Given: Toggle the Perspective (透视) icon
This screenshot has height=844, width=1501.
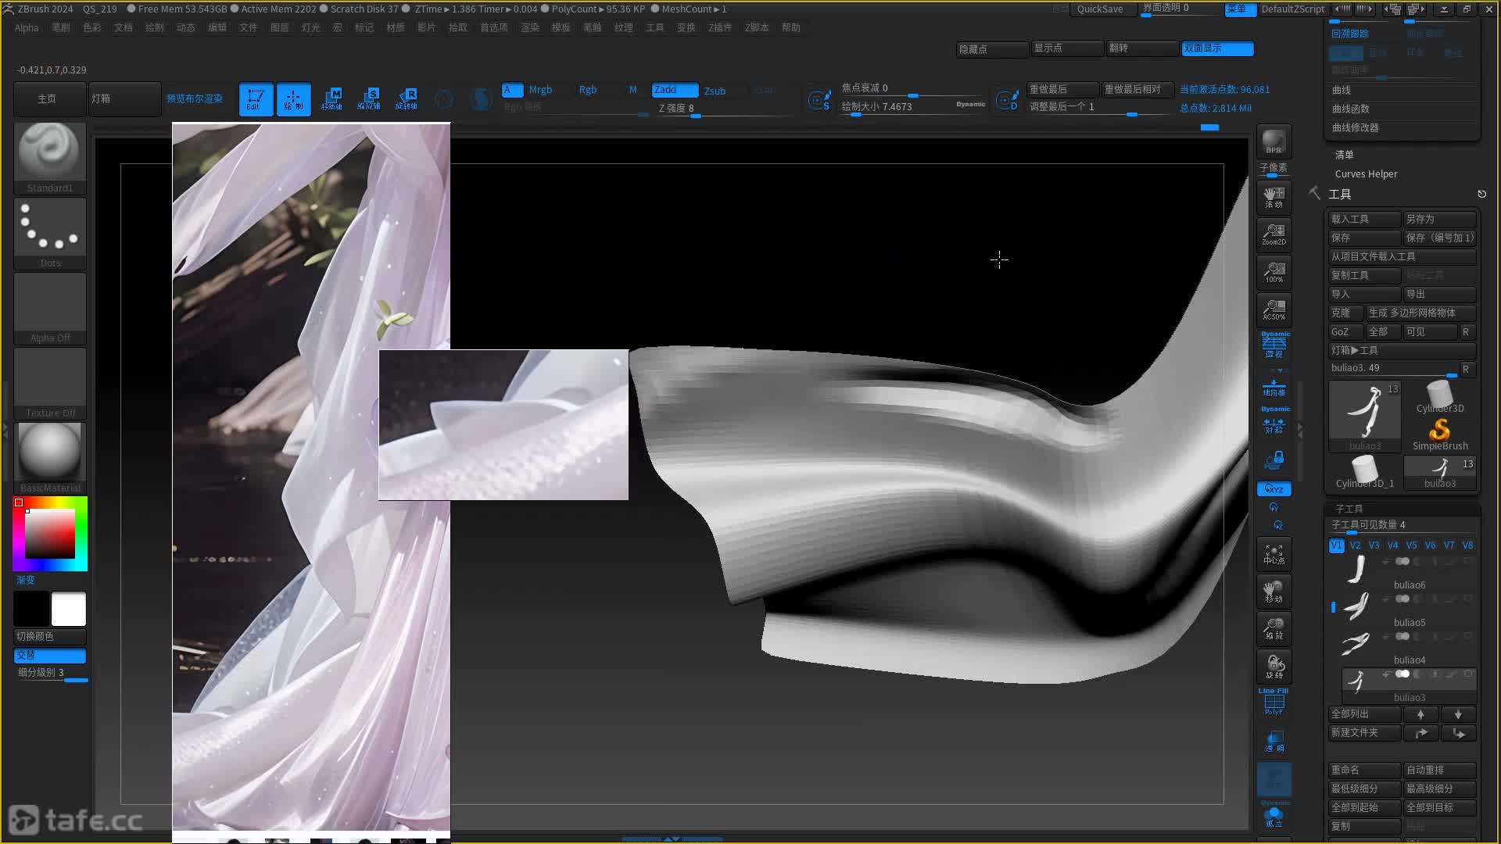Looking at the screenshot, I should click(1274, 345).
